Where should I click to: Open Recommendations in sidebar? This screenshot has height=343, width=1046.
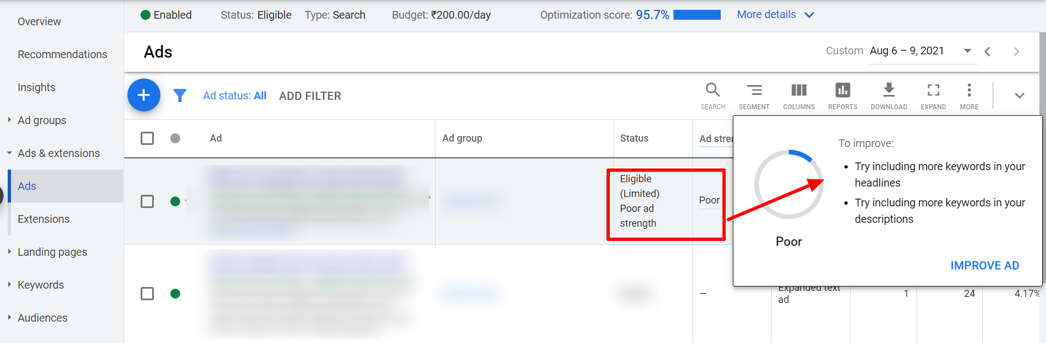[x=63, y=54]
